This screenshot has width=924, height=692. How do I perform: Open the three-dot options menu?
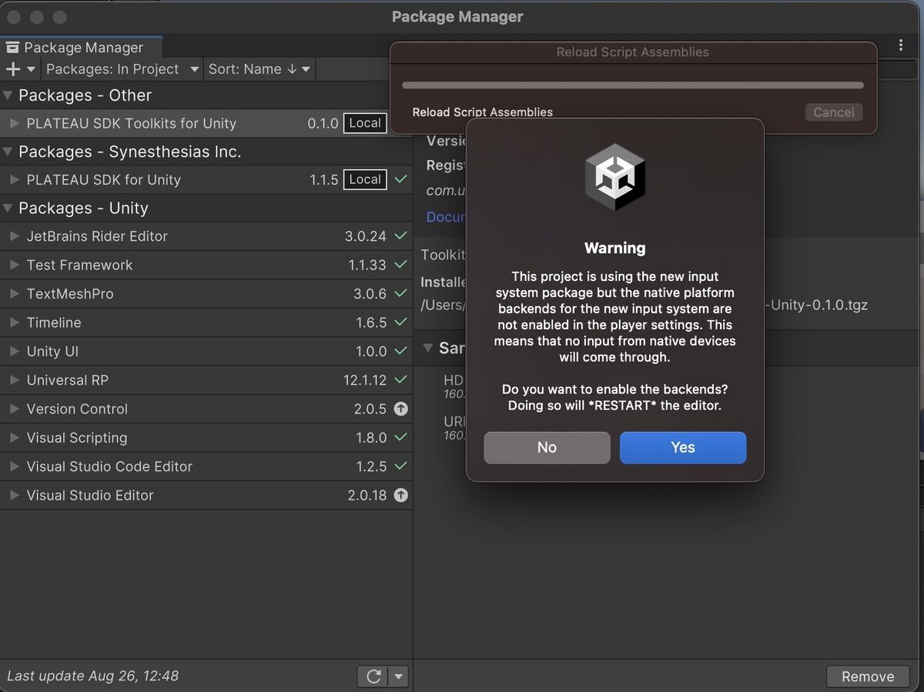900,45
